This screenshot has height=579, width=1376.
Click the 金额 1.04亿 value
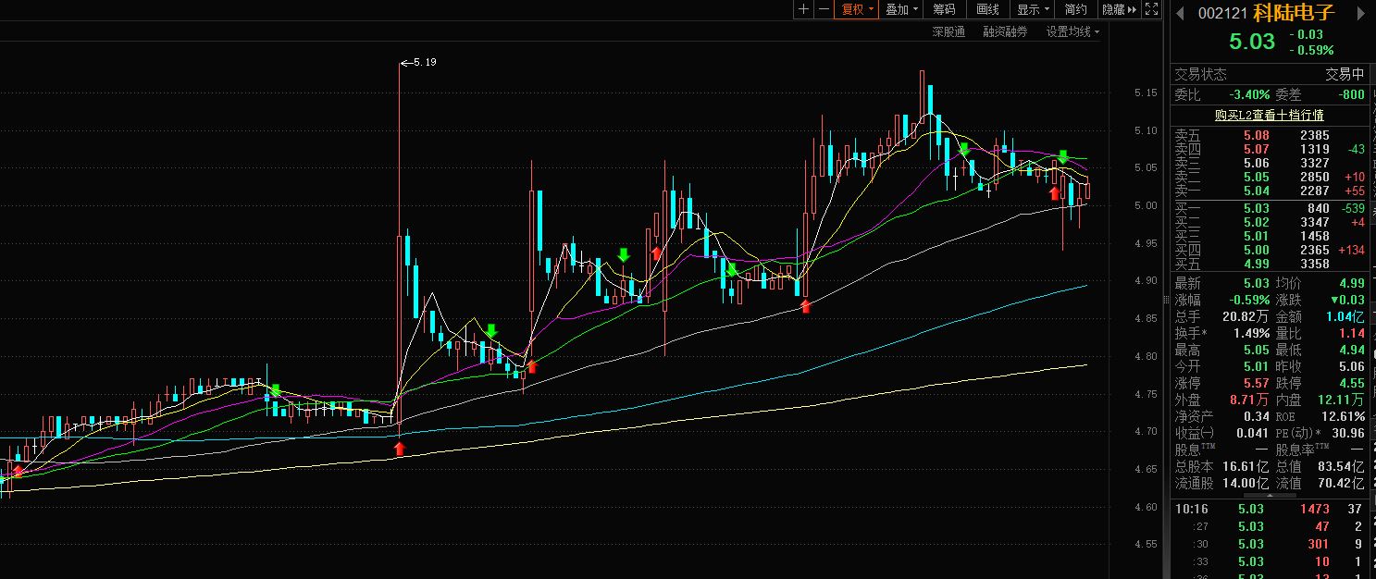pos(1344,316)
